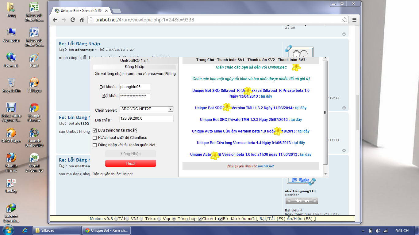Open Debut Video Capture shortcut
This screenshot has height=235, width=419.
click(x=11, y=112)
